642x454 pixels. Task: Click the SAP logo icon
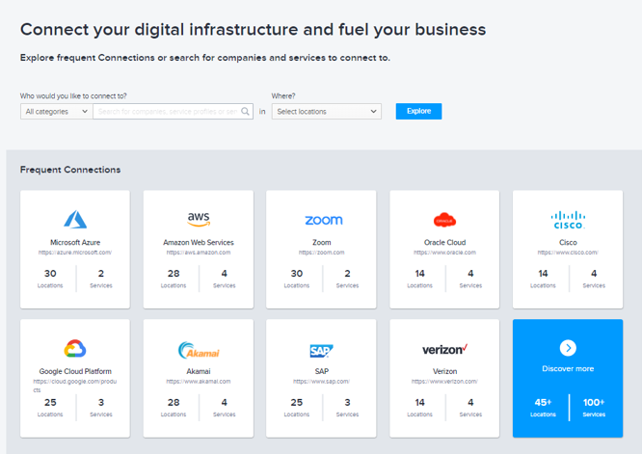[321, 351]
